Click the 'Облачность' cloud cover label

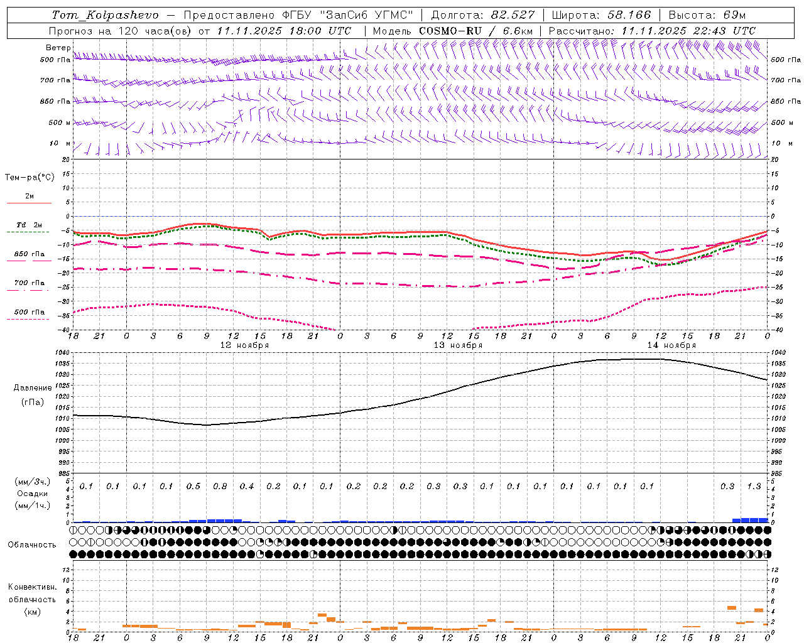[32, 545]
